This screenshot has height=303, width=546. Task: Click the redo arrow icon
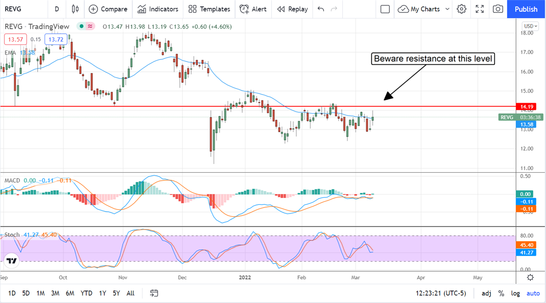[x=334, y=9]
